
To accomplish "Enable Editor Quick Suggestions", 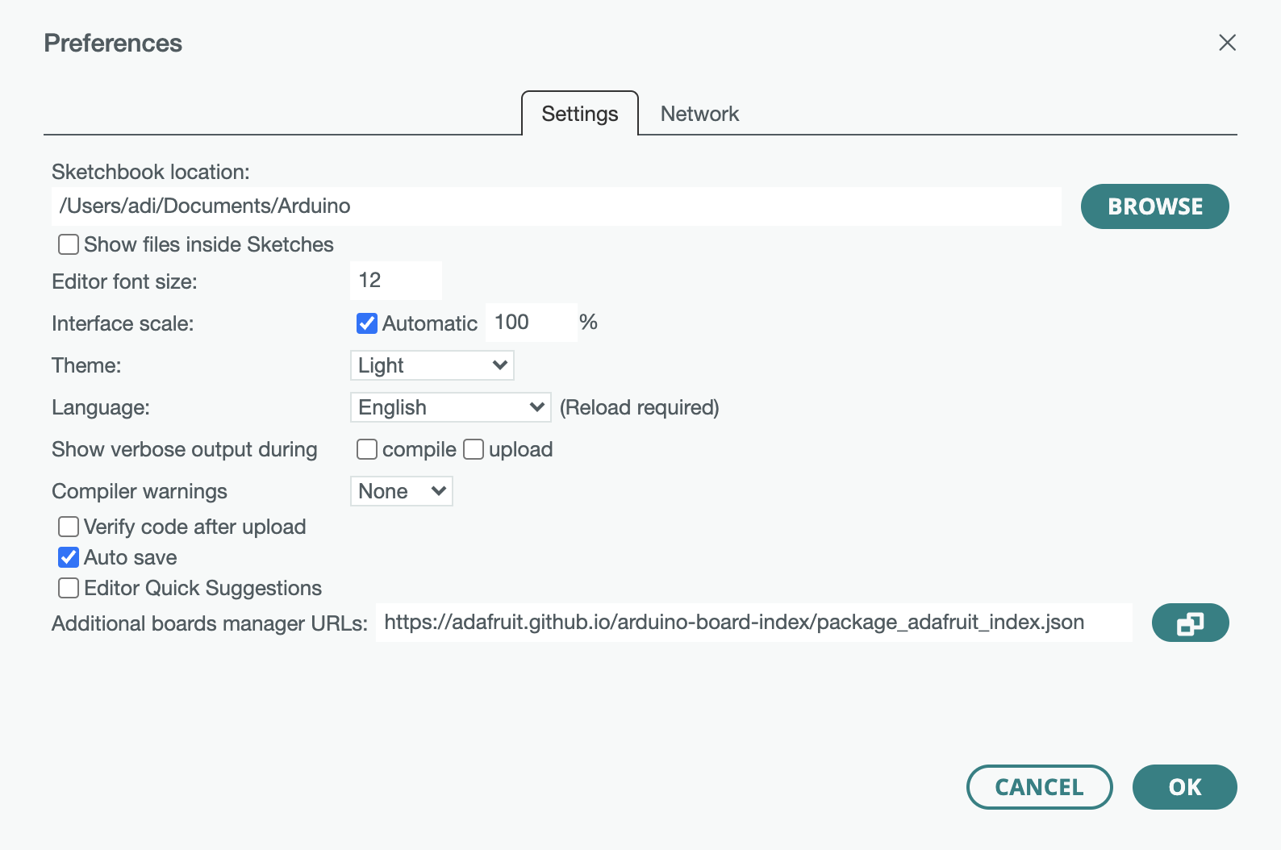I will coord(69,588).
